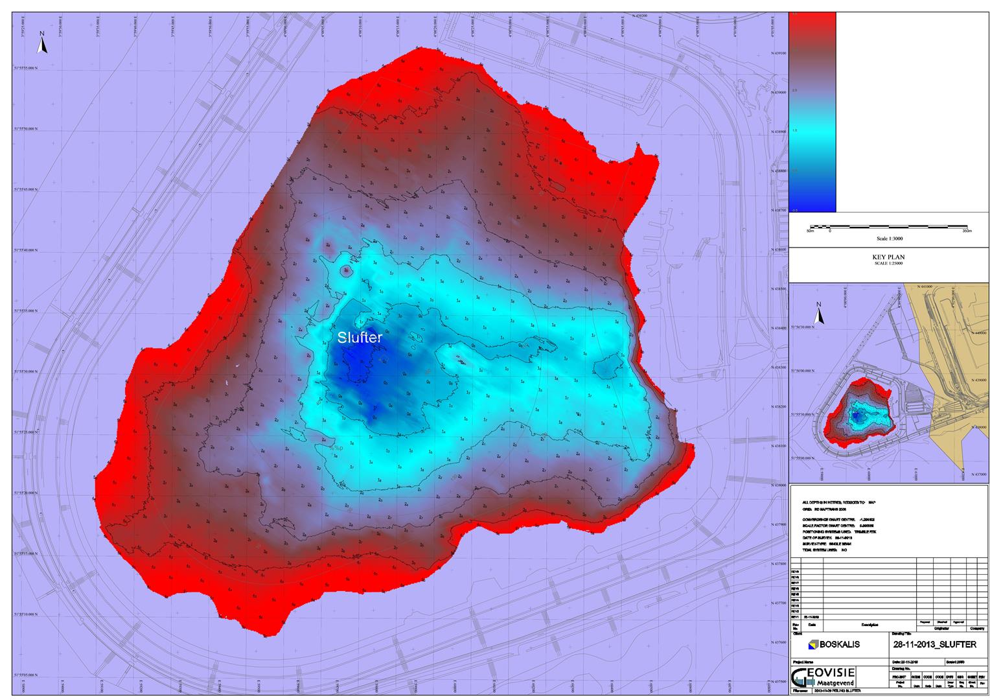Click the white Slufter label on the map
Viewport: 990px width, 700px height.
(x=360, y=338)
